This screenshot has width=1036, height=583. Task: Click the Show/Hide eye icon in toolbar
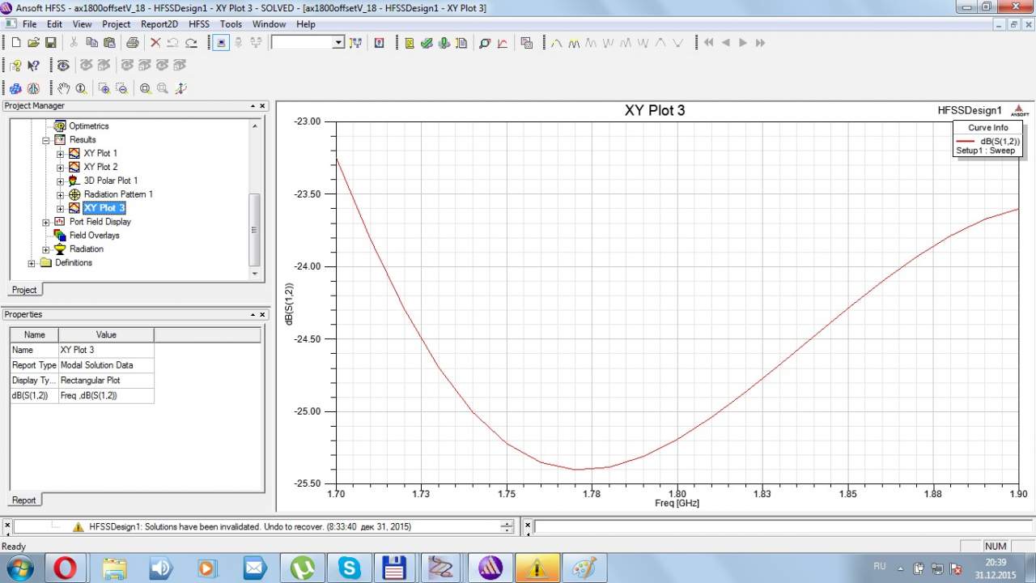(x=63, y=66)
